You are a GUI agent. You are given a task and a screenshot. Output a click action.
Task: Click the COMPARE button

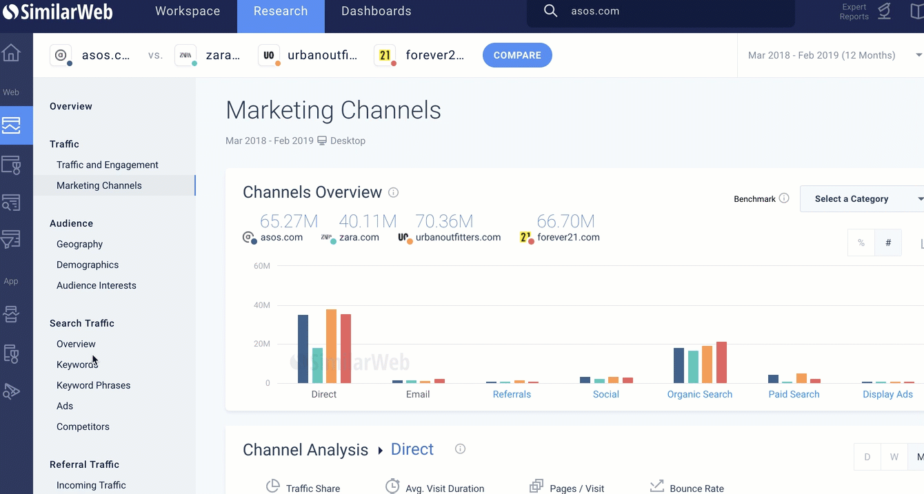pos(517,55)
